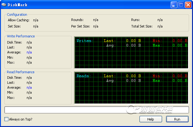Click the DiskMark app icon in title bar
Image resolution: width=193 pixels, height=127 pixels.
click(4, 5)
